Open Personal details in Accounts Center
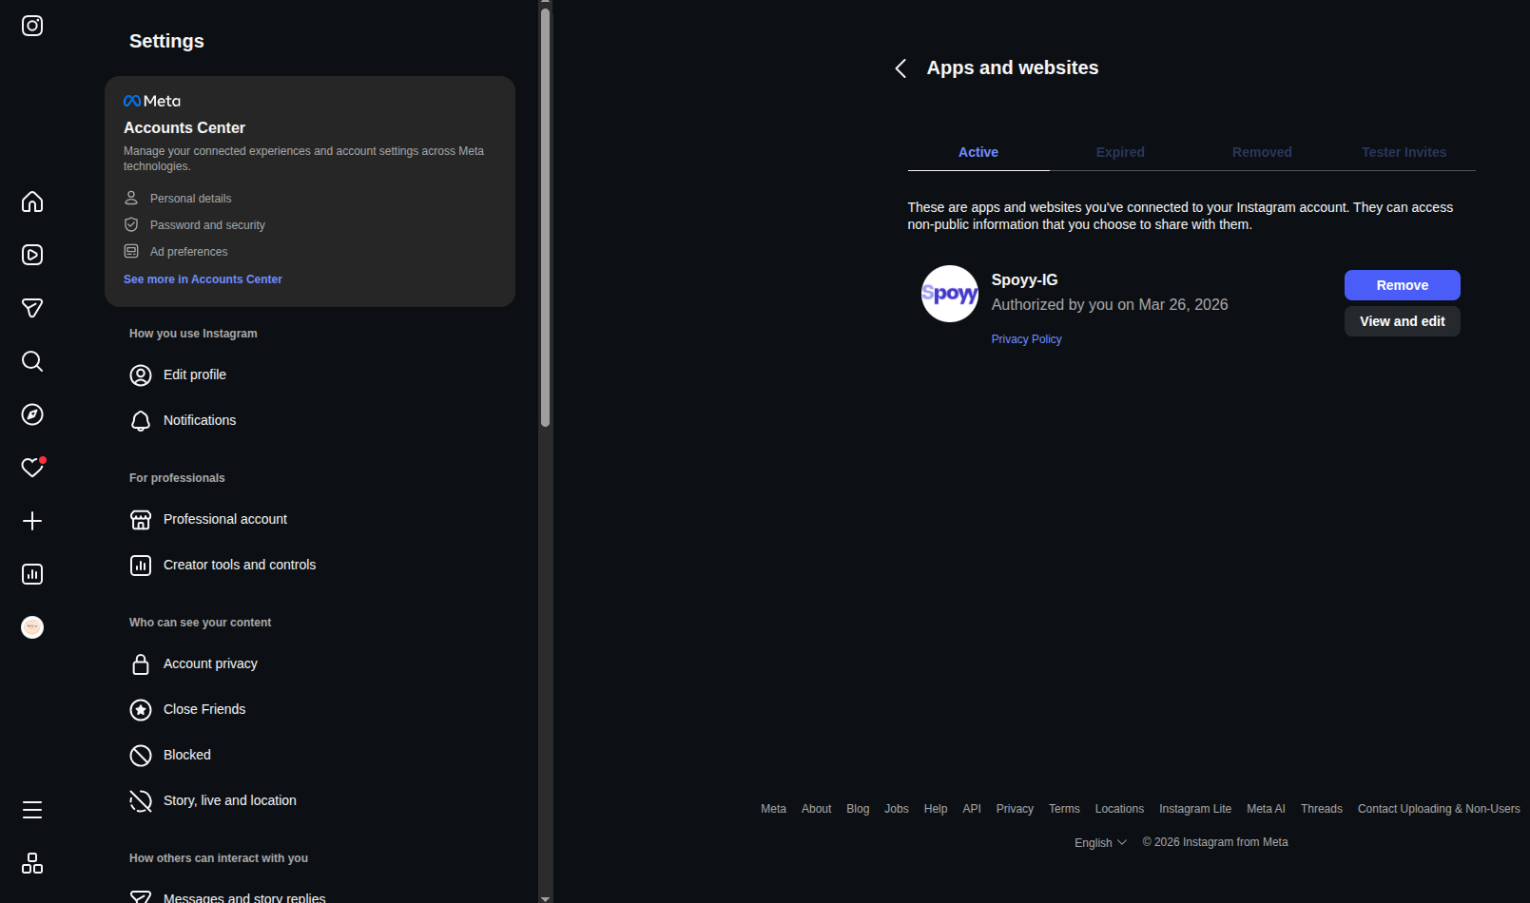Image resolution: width=1530 pixels, height=903 pixels. click(191, 199)
